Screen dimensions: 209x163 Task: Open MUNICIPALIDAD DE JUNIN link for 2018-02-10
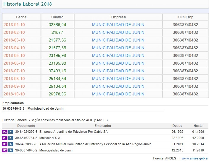118,32
